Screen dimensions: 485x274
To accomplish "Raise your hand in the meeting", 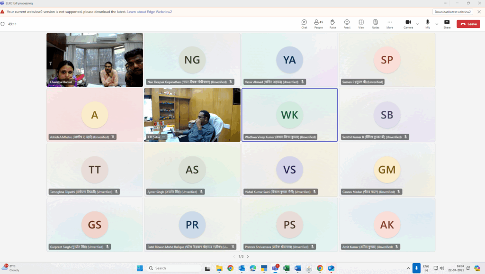I will pos(332,23).
